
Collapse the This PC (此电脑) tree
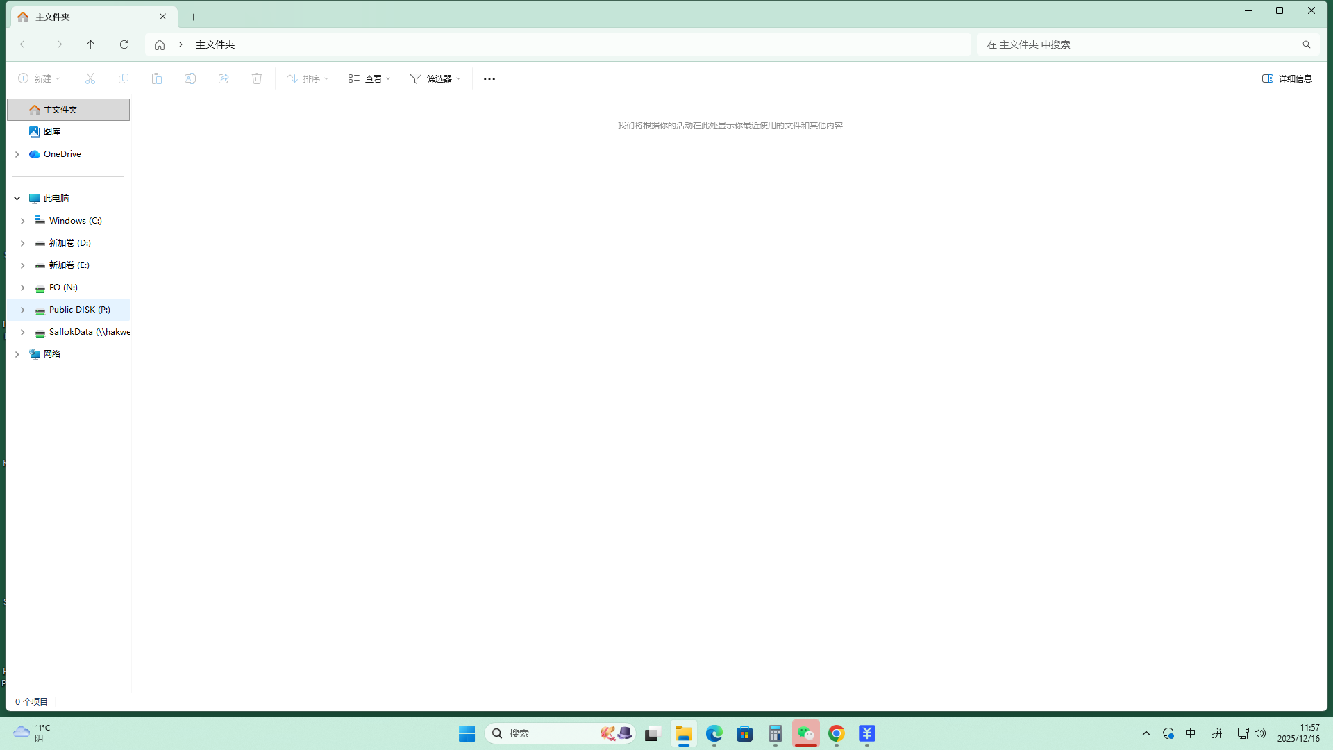pos(17,199)
